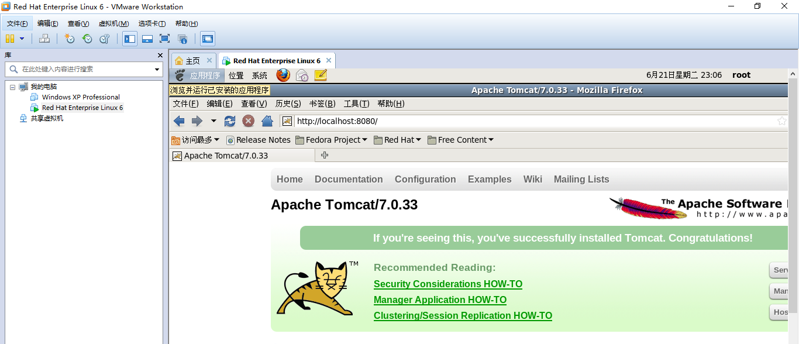
Task: Open the GNOME 系统 menu
Action: (x=260, y=75)
